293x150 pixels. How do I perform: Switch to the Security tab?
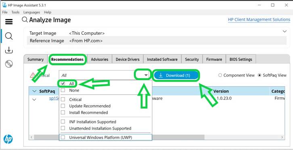point(192,59)
